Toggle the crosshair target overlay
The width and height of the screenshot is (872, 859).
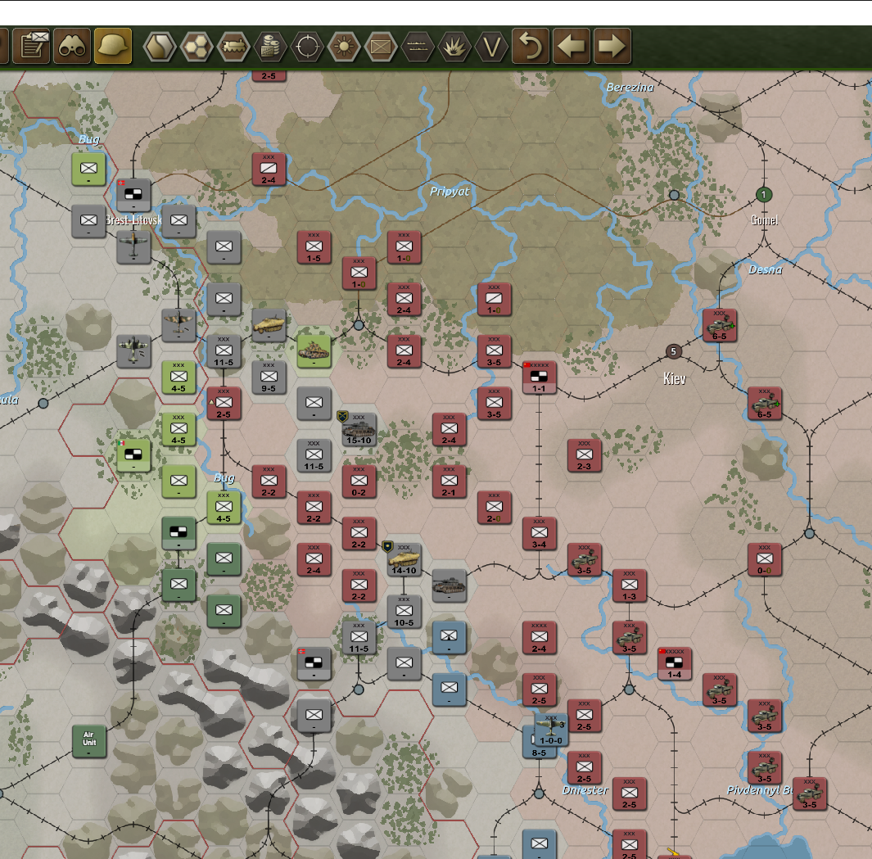307,46
